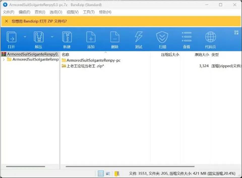Switch to icon view in status bar
The width and height of the screenshot is (242, 178).
coord(108,174)
